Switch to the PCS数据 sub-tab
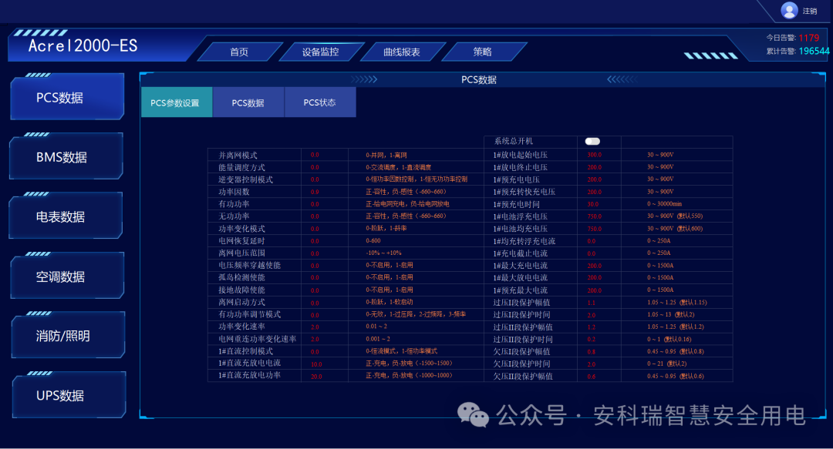The image size is (833, 449). (248, 102)
